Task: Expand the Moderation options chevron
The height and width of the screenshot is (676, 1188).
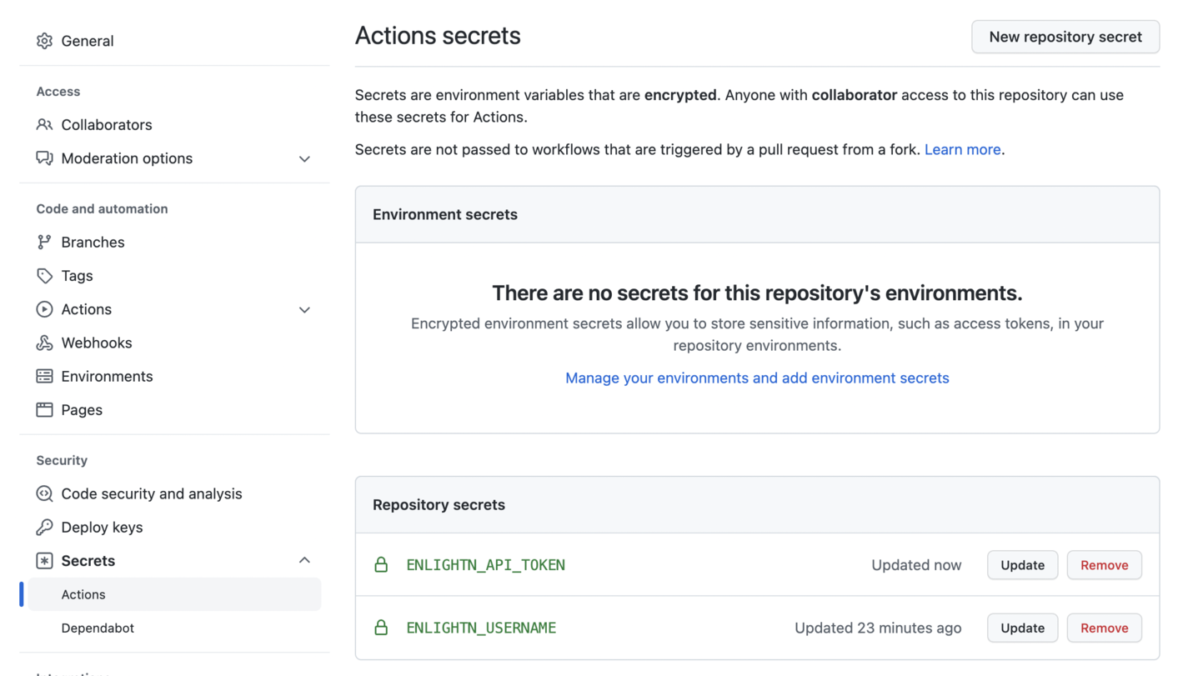Action: tap(304, 158)
